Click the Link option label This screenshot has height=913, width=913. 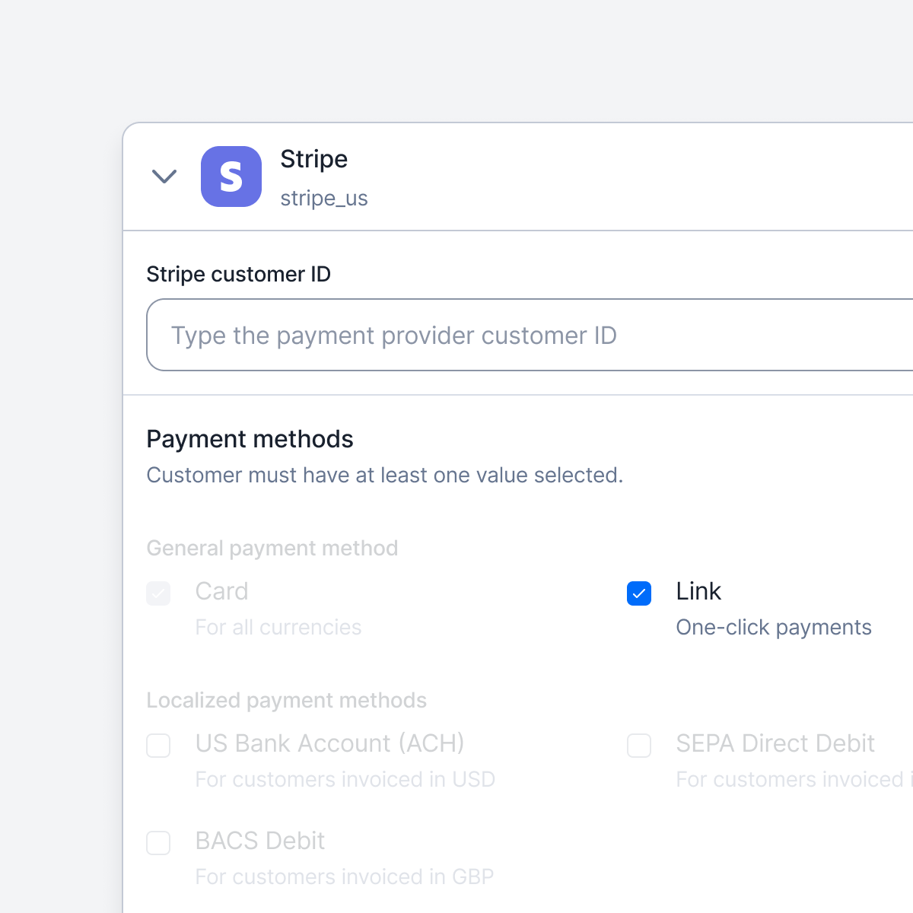[698, 591]
